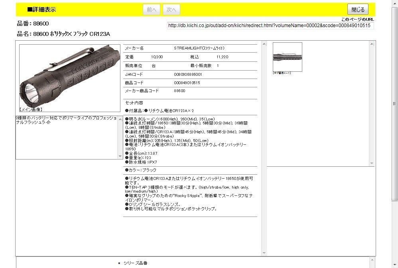Image resolution: width=398 pixels, height=268 pixels.
Task: Click up arrow of thumbnail panel scrollbar
Action: (x=372, y=44)
